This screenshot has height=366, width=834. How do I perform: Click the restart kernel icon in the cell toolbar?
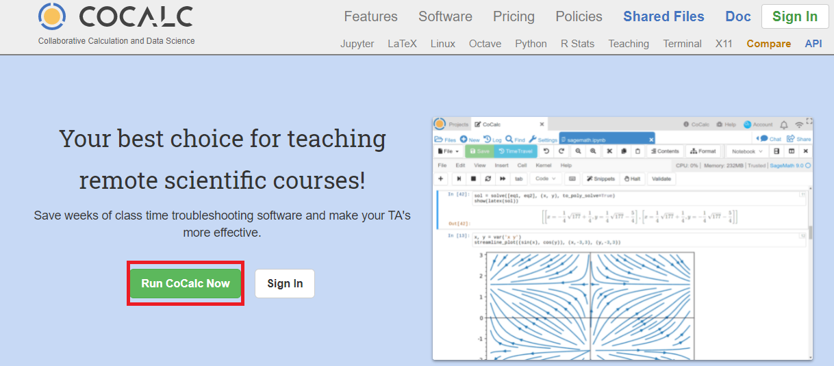488,179
